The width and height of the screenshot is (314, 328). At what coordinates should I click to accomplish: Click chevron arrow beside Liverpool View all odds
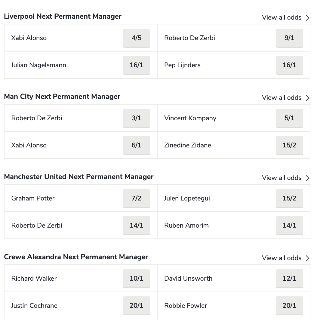point(307,17)
